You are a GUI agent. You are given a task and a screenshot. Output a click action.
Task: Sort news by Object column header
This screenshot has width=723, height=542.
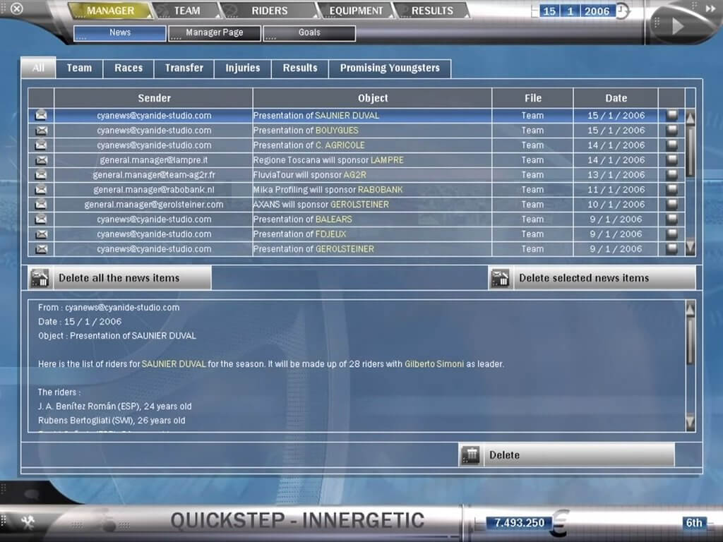(x=373, y=98)
